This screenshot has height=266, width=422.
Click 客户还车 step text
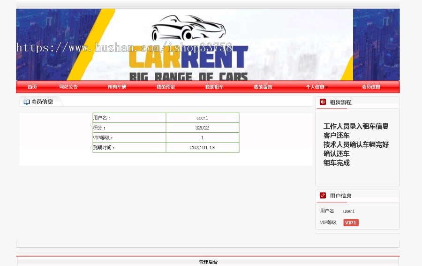tap(336, 135)
